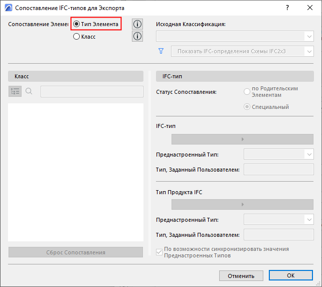
Task: Choose the Специальный mapping status option
Action: 247,106
